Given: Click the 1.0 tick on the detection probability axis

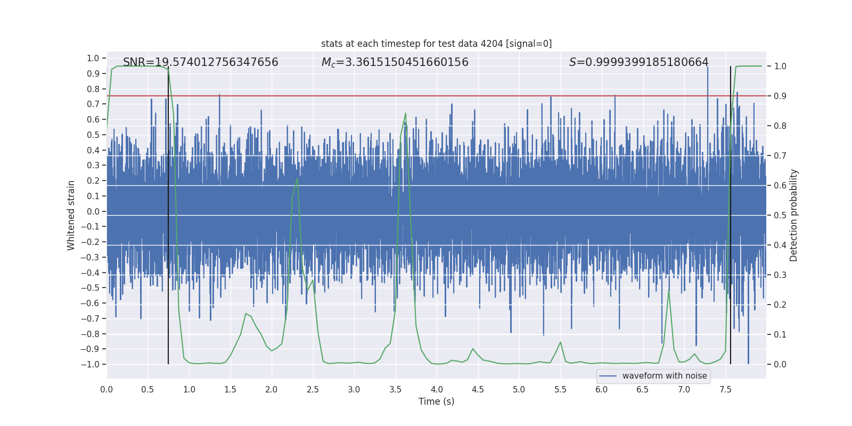Looking at the screenshot, I should pos(780,67).
